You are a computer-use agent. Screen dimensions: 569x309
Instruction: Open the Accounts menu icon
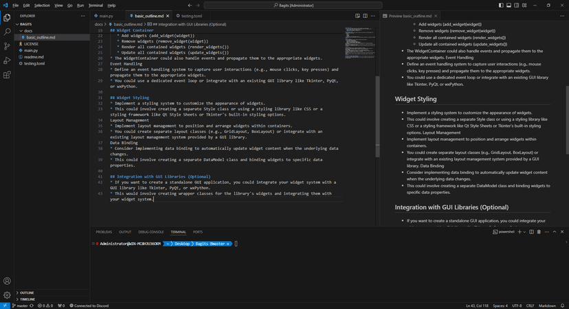pyautogui.click(x=7, y=281)
